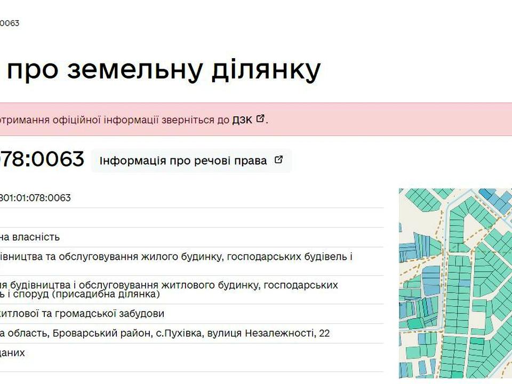
Task: Open Інформація про речові права
Action: pos(183,161)
